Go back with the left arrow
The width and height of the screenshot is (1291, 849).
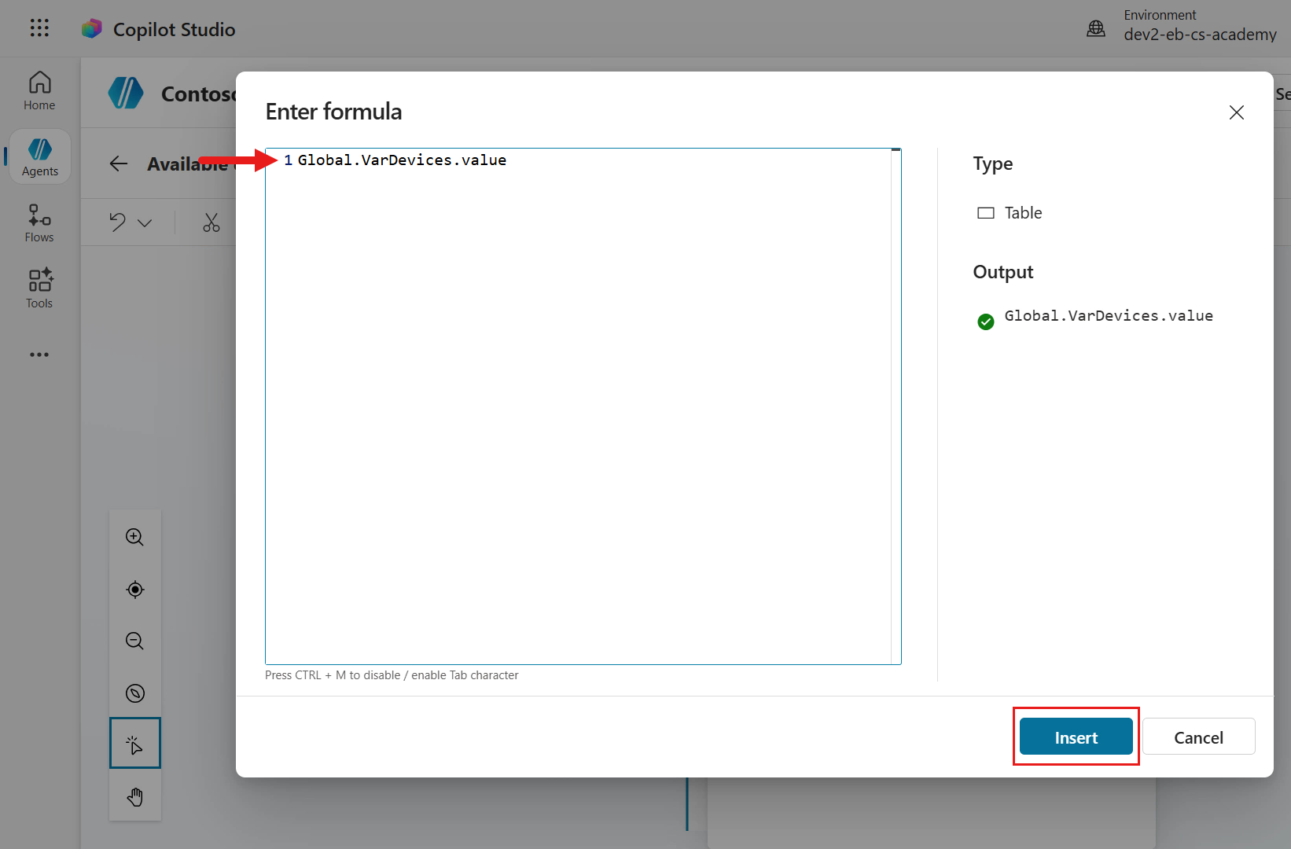[119, 164]
